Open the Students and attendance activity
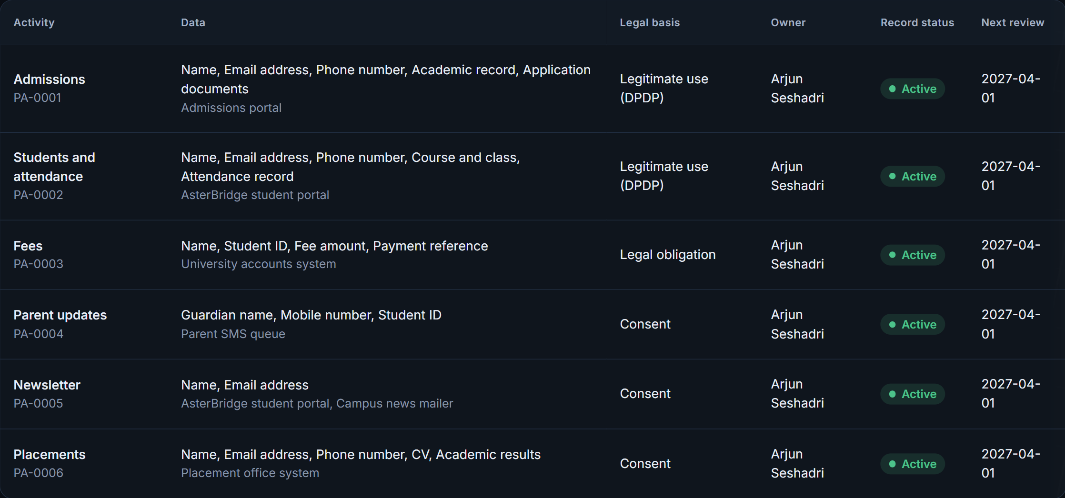This screenshot has height=498, width=1065. (x=54, y=167)
